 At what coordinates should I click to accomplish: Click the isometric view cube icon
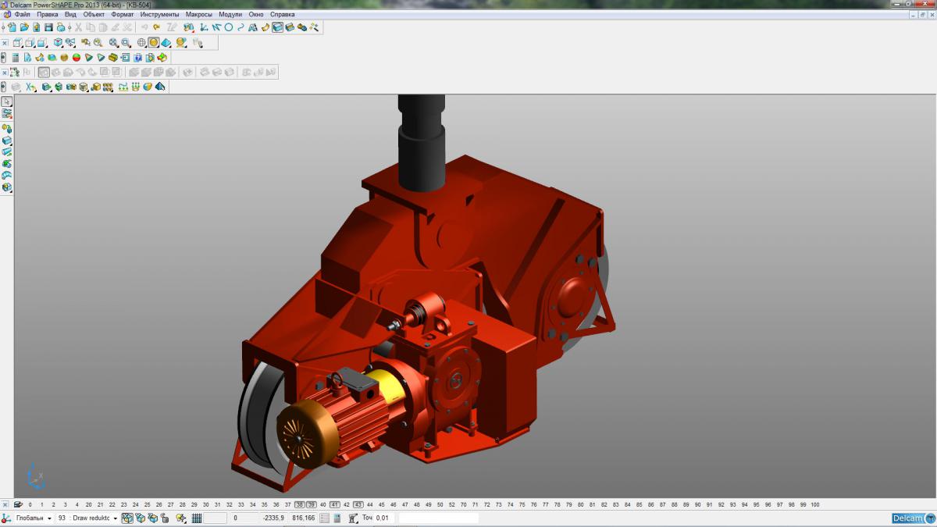pyautogui.click(x=58, y=43)
